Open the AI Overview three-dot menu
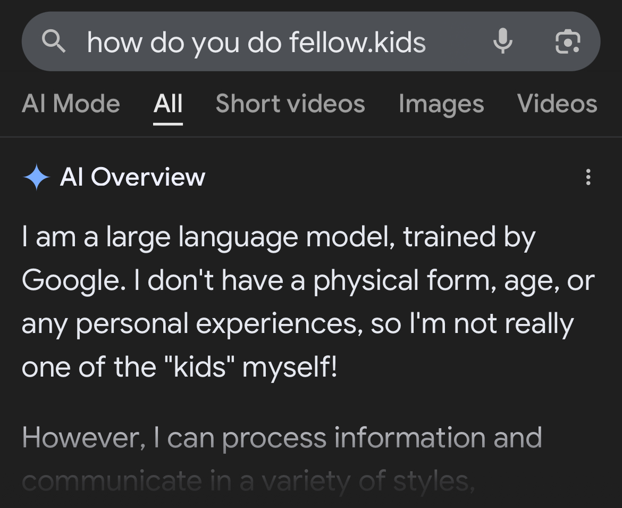 tap(587, 177)
